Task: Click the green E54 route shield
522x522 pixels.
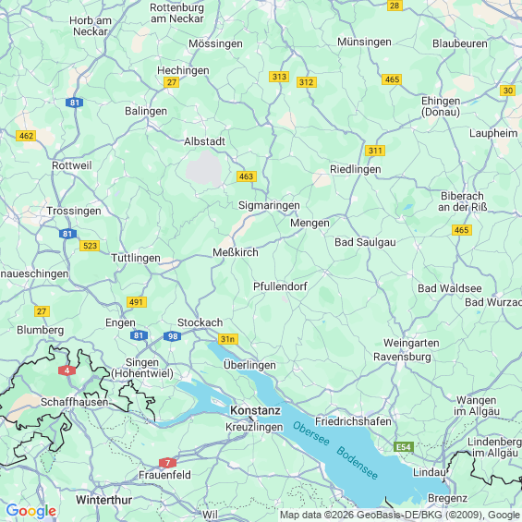Action: (x=404, y=447)
